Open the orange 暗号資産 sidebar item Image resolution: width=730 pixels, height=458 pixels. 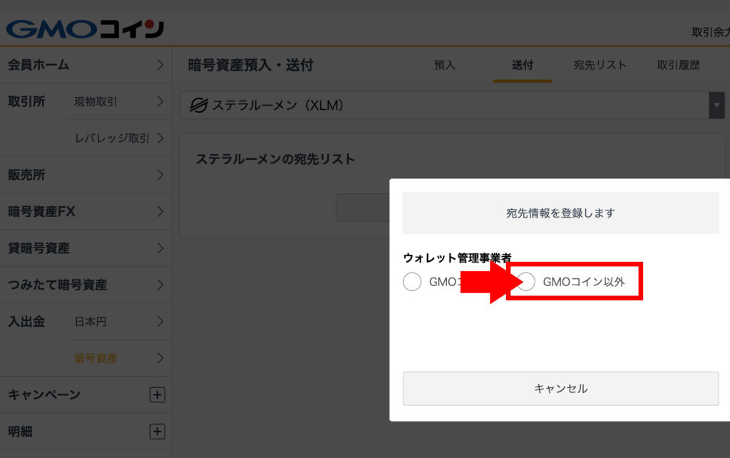point(96,358)
